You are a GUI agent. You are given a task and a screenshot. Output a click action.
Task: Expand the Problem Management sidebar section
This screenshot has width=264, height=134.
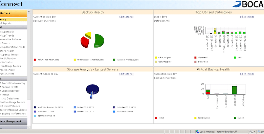click(14, 121)
